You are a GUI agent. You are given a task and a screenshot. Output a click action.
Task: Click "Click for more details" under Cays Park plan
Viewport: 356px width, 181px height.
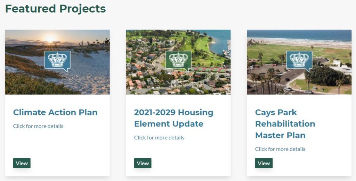click(x=280, y=149)
